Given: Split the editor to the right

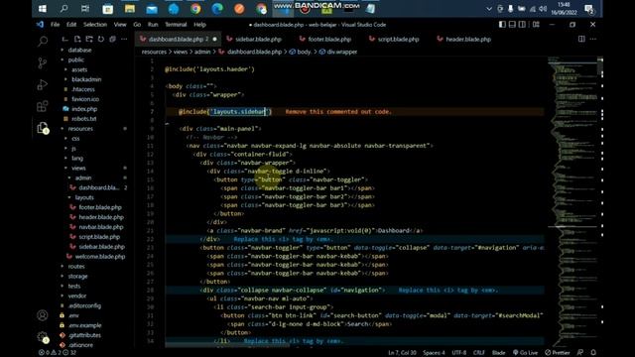Looking at the screenshot, I should pyautogui.click(x=581, y=39).
